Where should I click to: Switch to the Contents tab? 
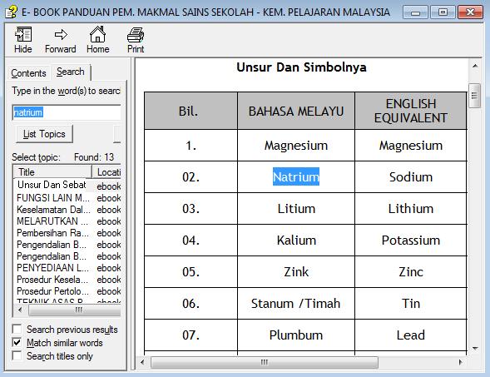[x=28, y=73]
